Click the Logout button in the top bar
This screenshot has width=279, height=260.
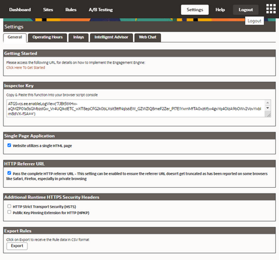click(246, 10)
